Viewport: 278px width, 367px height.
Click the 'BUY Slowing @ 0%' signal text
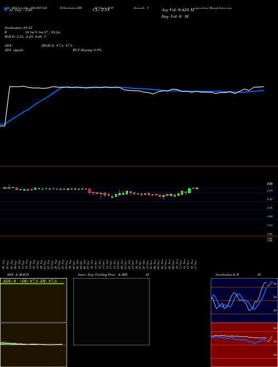coord(87,50)
